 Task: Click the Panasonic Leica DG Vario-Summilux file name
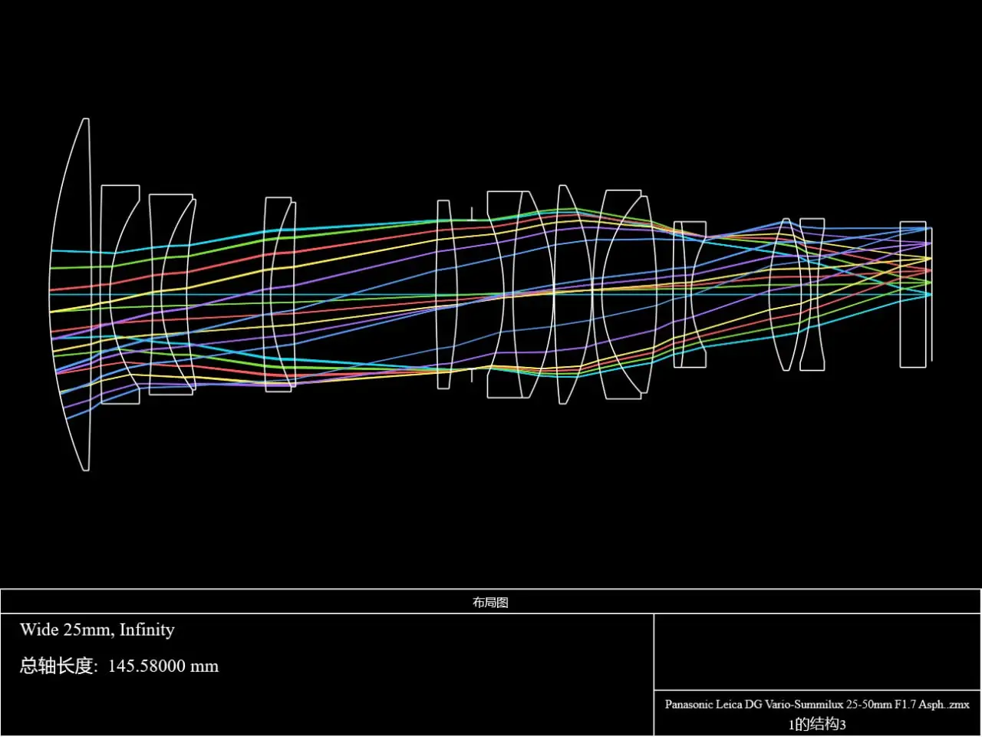click(x=817, y=704)
